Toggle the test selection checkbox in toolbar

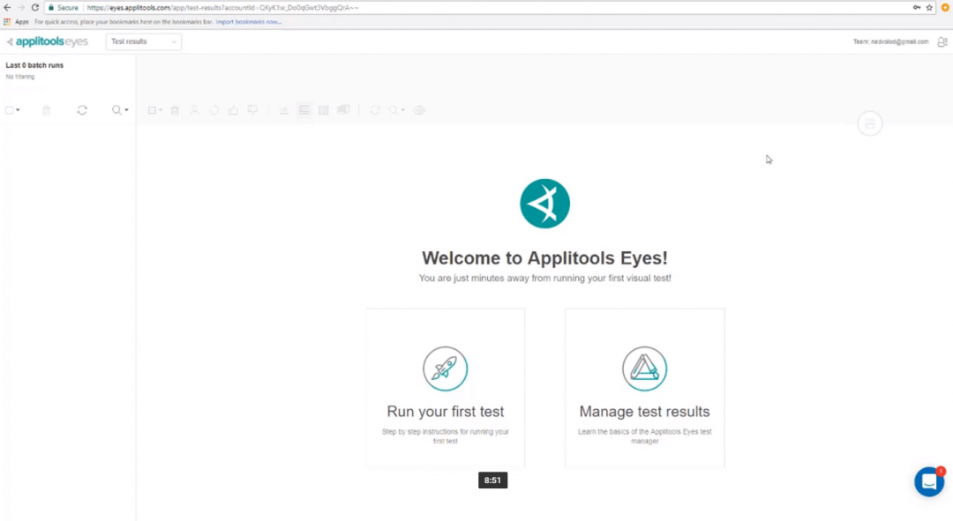(x=152, y=109)
